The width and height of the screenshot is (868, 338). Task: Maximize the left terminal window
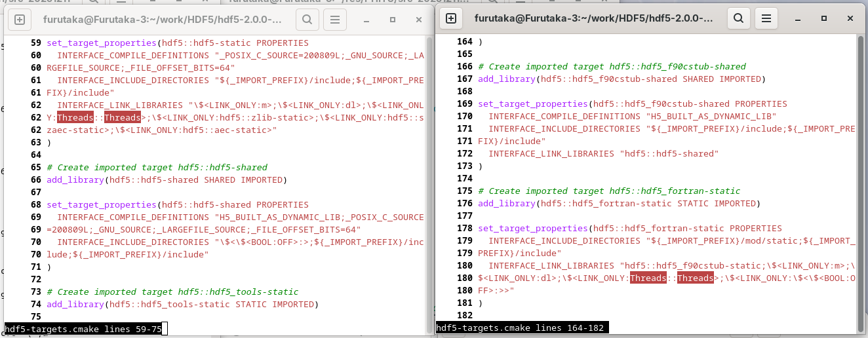click(x=393, y=20)
